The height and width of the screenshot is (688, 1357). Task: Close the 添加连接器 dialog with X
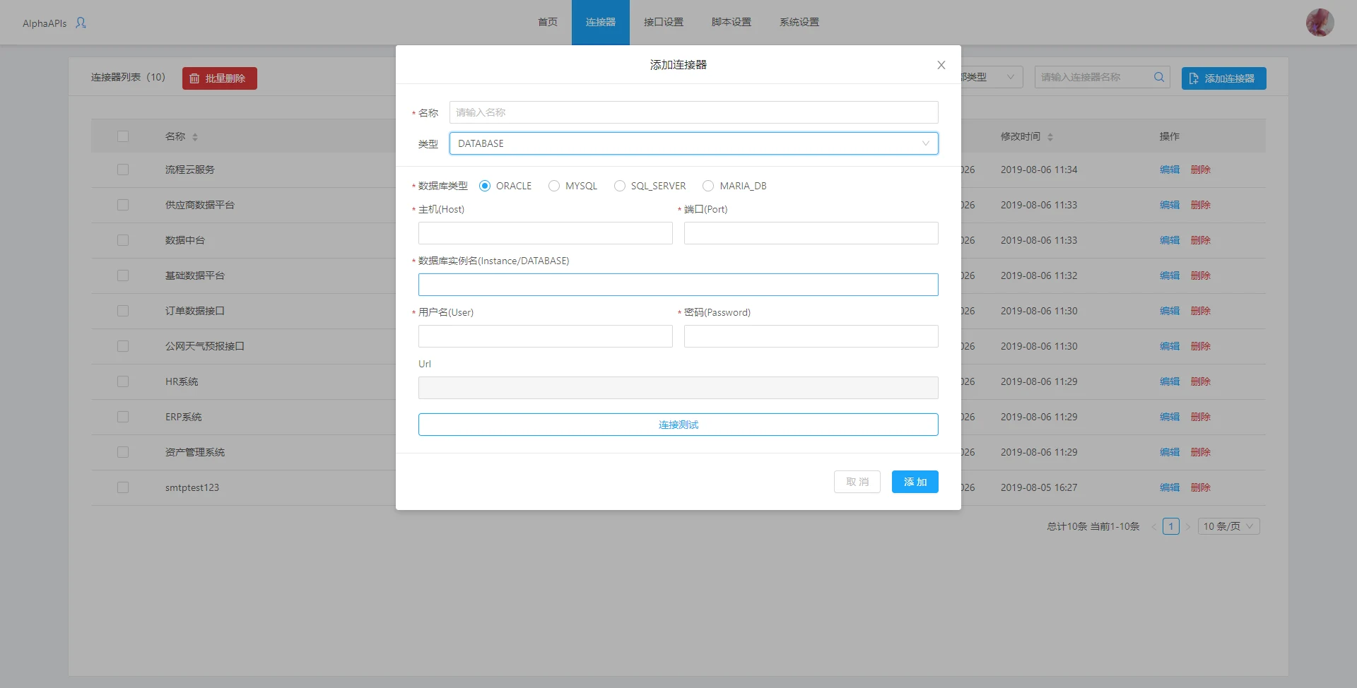point(941,65)
